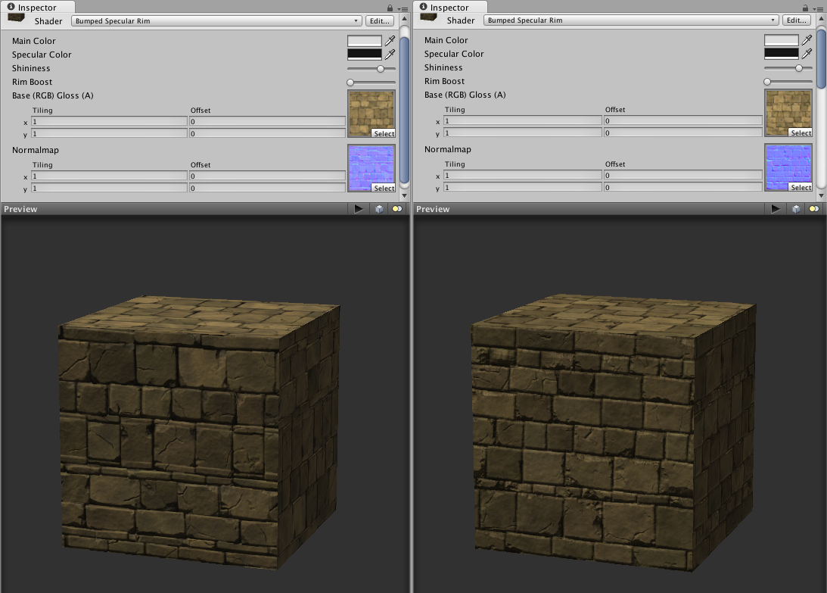Open the right Shader dropdown
Screen dimensions: 827x593
point(631,20)
